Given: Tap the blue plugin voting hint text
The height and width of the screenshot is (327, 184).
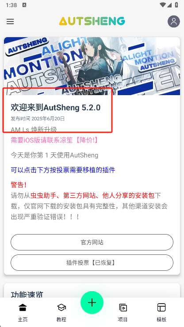Looking at the screenshot, I should pyautogui.click(x=63, y=170).
